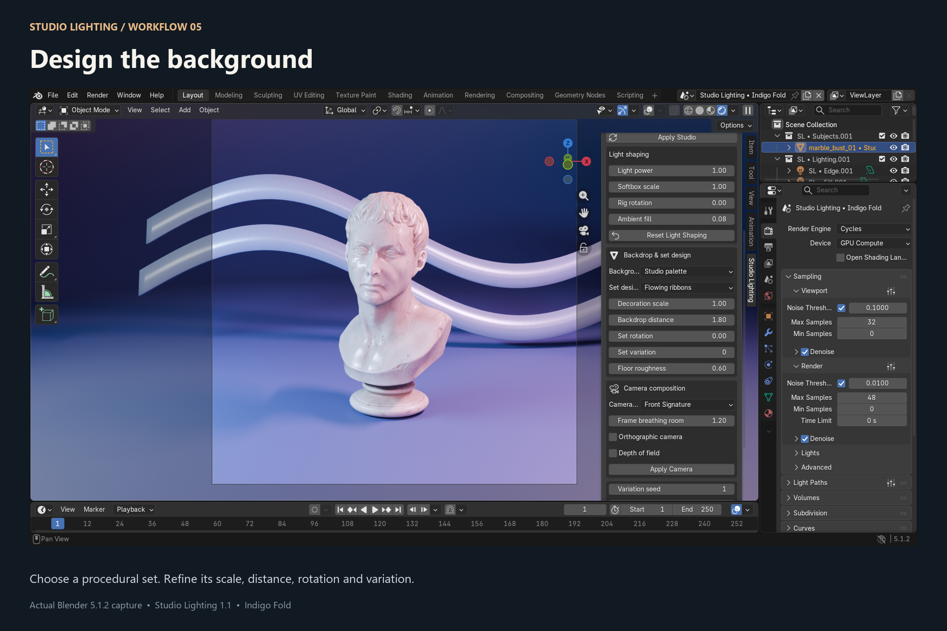The height and width of the screenshot is (631, 947).
Task: Enable the Depth of field checkbox
Action: [613, 453]
